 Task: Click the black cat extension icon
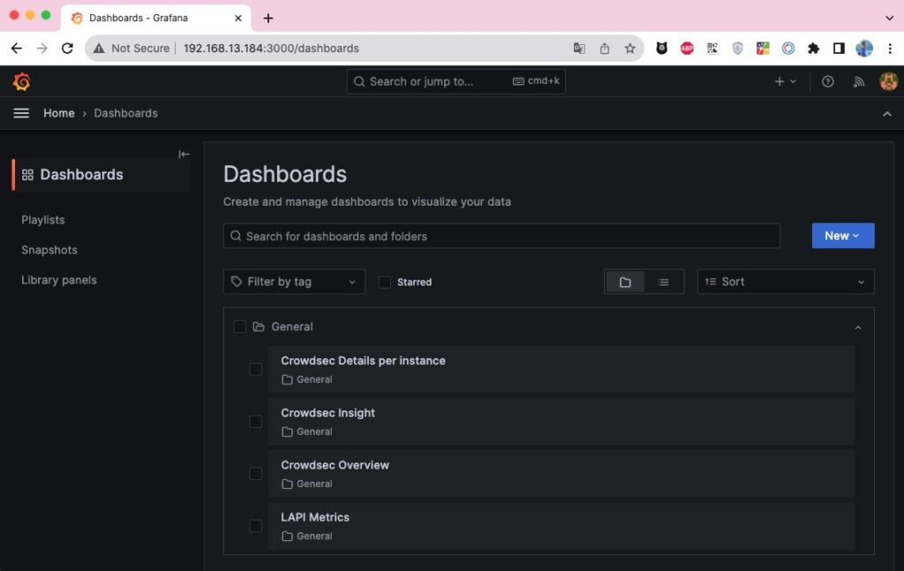661,49
